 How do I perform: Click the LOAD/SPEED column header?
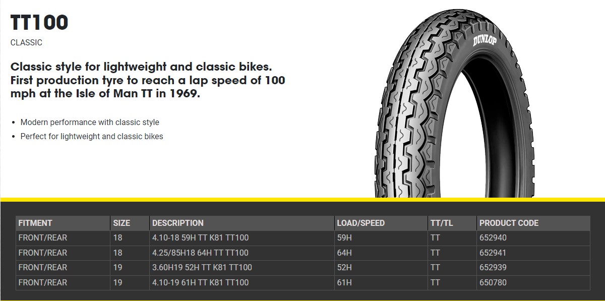tap(360, 223)
